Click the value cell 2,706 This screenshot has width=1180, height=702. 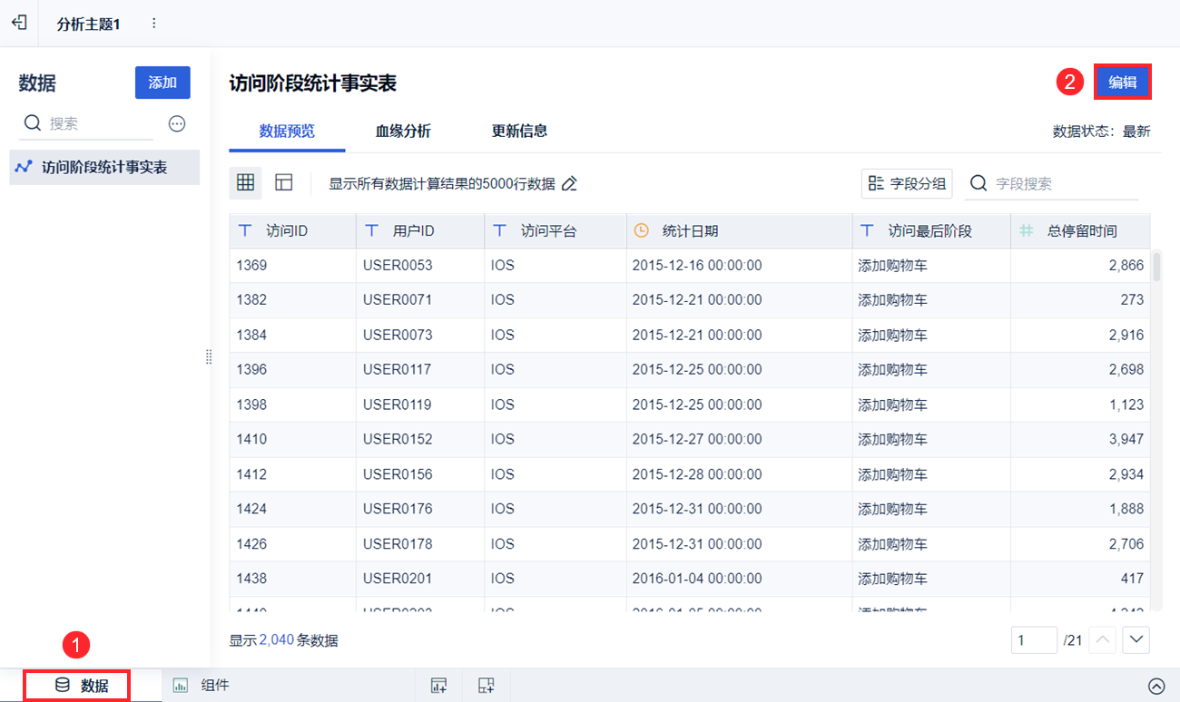click(1080, 544)
